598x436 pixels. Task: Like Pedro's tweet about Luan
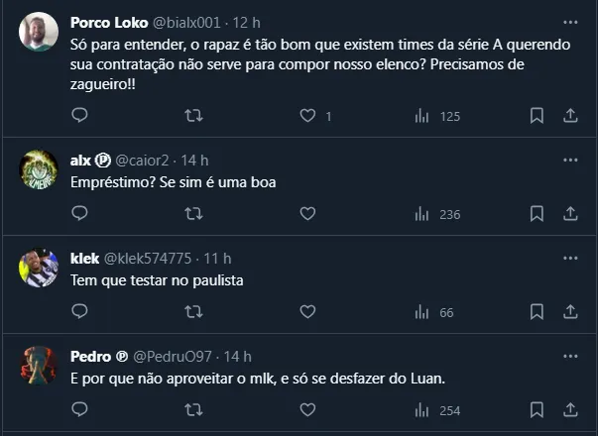(307, 410)
